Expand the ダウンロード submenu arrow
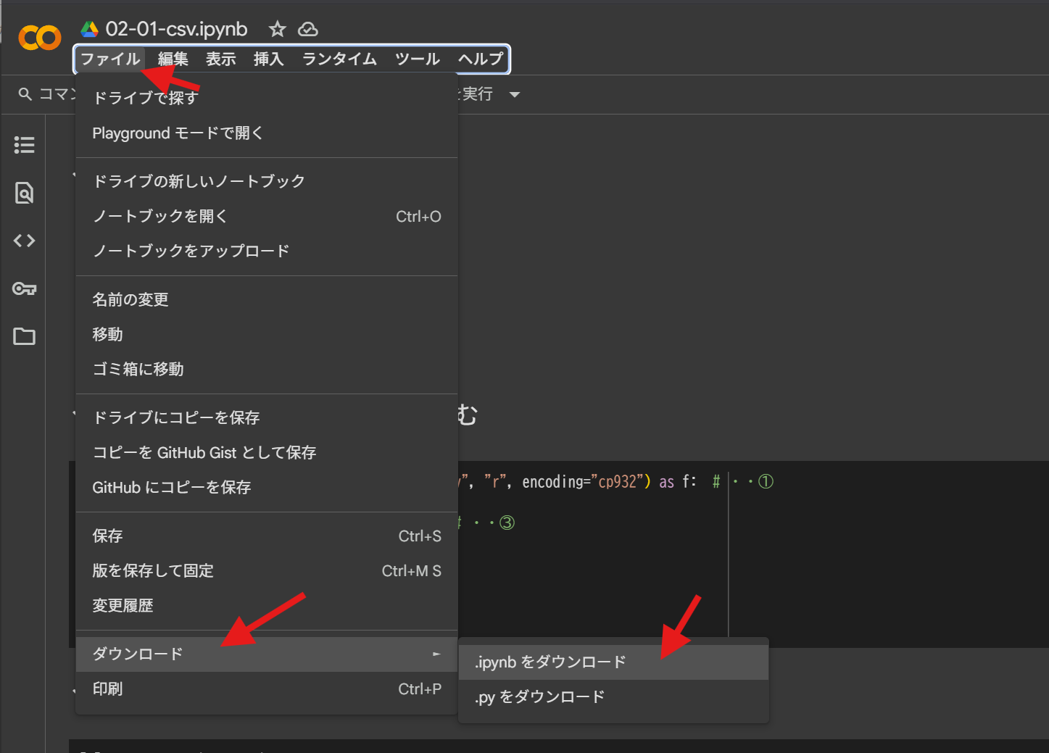Image resolution: width=1049 pixels, height=753 pixels. (x=436, y=654)
